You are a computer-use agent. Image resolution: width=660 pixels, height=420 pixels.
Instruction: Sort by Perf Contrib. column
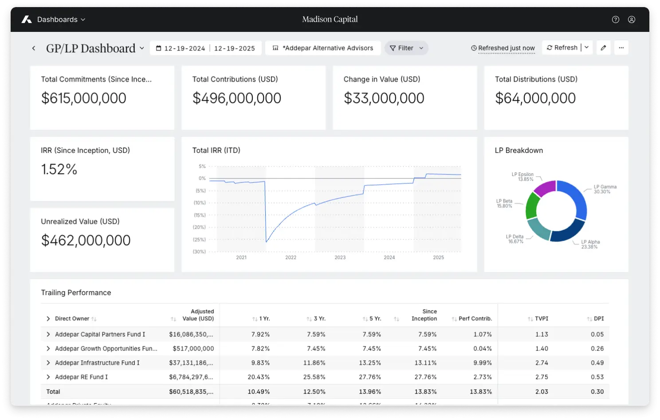click(x=454, y=319)
